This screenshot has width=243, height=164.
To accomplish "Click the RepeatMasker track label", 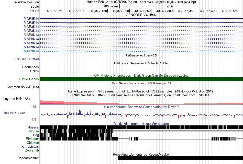I will [28, 158].
